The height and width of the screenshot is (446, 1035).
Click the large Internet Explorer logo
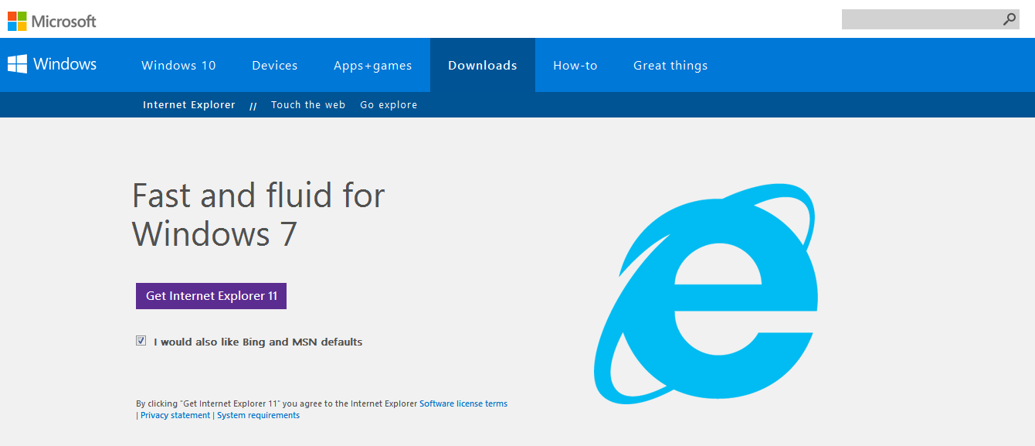tap(705, 294)
